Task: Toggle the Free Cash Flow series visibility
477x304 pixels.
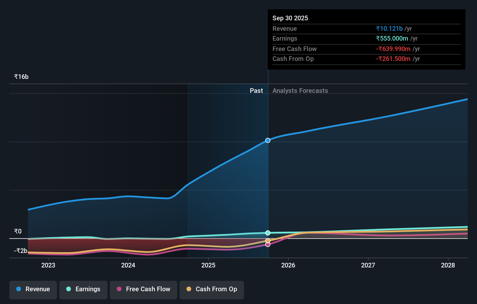Action: 143,289
